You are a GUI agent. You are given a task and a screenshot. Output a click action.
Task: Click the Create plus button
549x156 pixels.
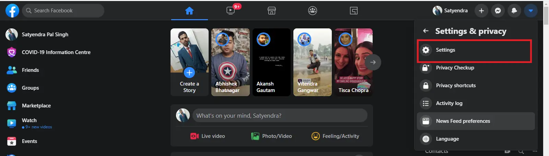tap(481, 11)
